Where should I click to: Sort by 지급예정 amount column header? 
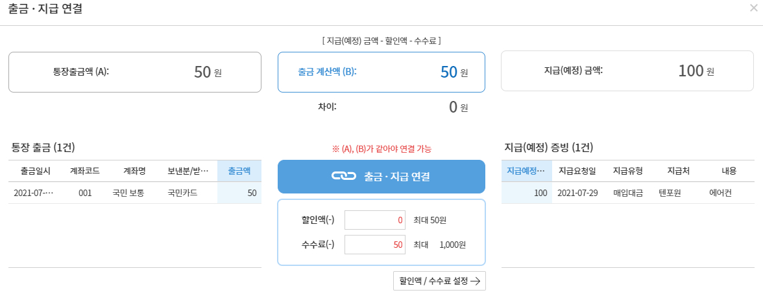click(x=526, y=171)
